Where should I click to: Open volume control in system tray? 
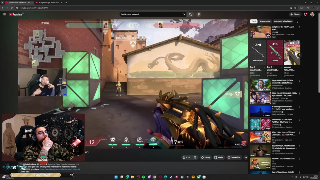tap(307, 177)
